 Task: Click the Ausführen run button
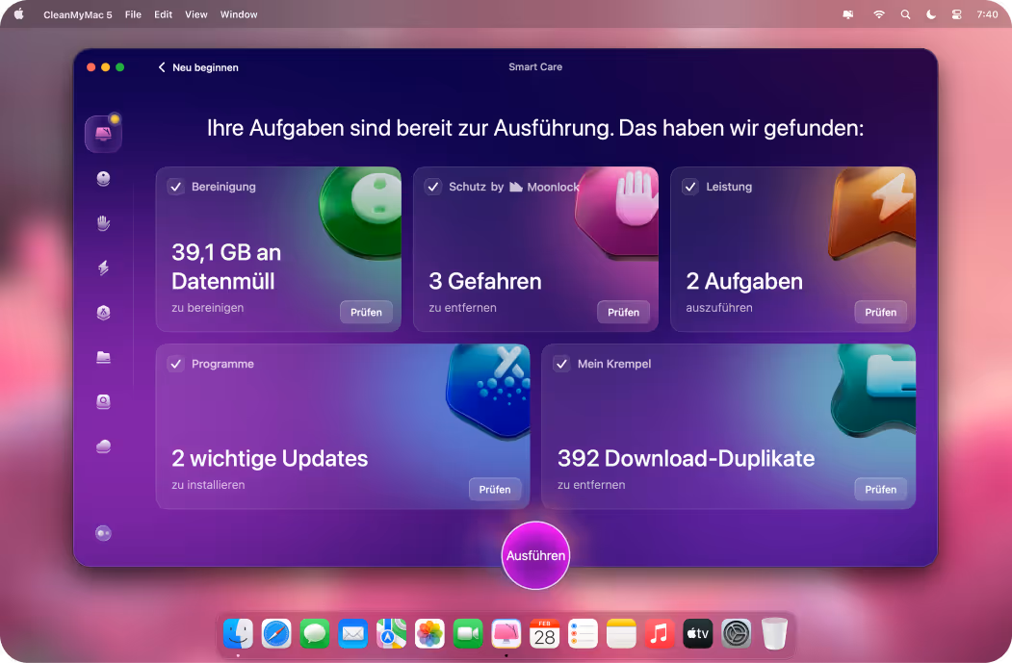click(x=535, y=555)
